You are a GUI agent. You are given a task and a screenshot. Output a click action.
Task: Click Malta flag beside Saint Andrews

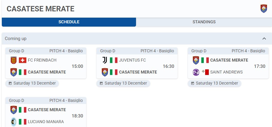click(205, 72)
